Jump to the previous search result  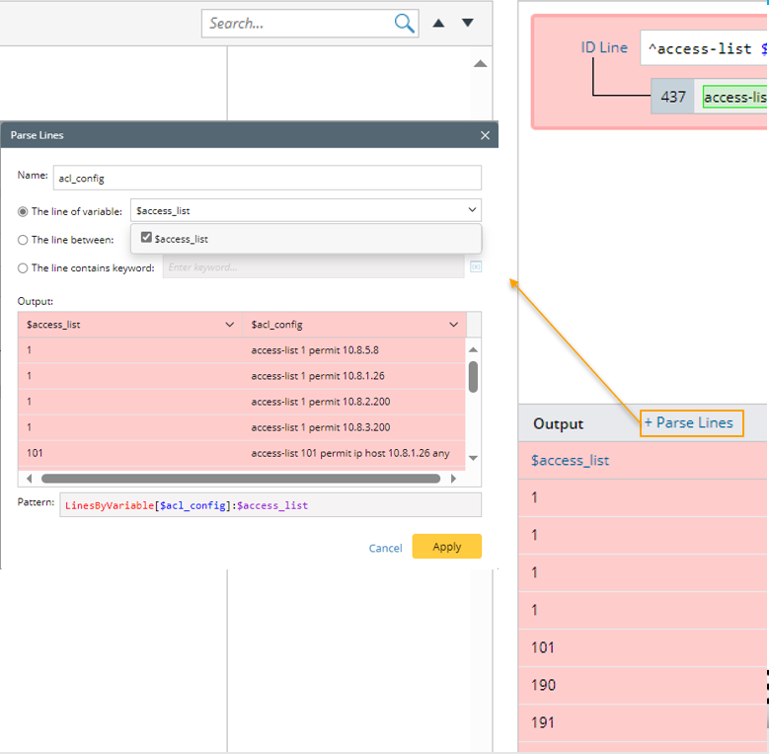(x=439, y=24)
